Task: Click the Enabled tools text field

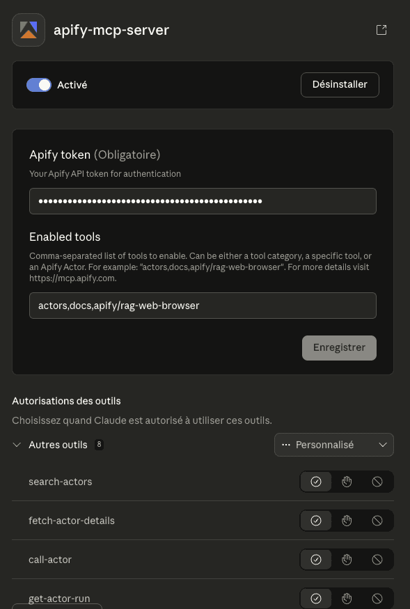Action: (x=203, y=306)
